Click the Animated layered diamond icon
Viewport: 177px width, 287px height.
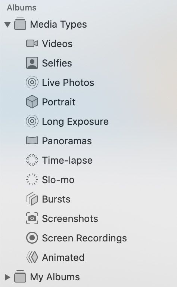(x=32, y=257)
